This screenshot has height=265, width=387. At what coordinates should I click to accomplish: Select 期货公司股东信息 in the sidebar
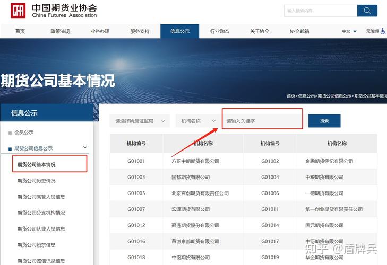(x=36, y=245)
